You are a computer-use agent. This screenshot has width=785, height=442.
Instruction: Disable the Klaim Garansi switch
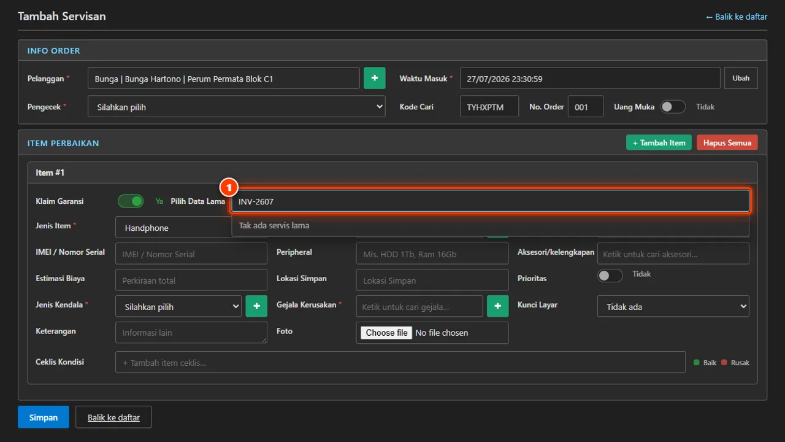131,201
